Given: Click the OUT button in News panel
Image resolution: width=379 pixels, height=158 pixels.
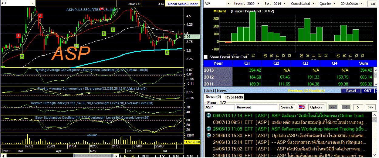Looking at the screenshot, I should [368, 91].
